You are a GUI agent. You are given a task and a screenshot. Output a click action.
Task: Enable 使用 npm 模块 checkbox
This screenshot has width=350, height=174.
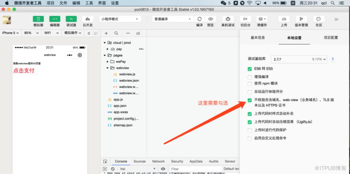250,84
